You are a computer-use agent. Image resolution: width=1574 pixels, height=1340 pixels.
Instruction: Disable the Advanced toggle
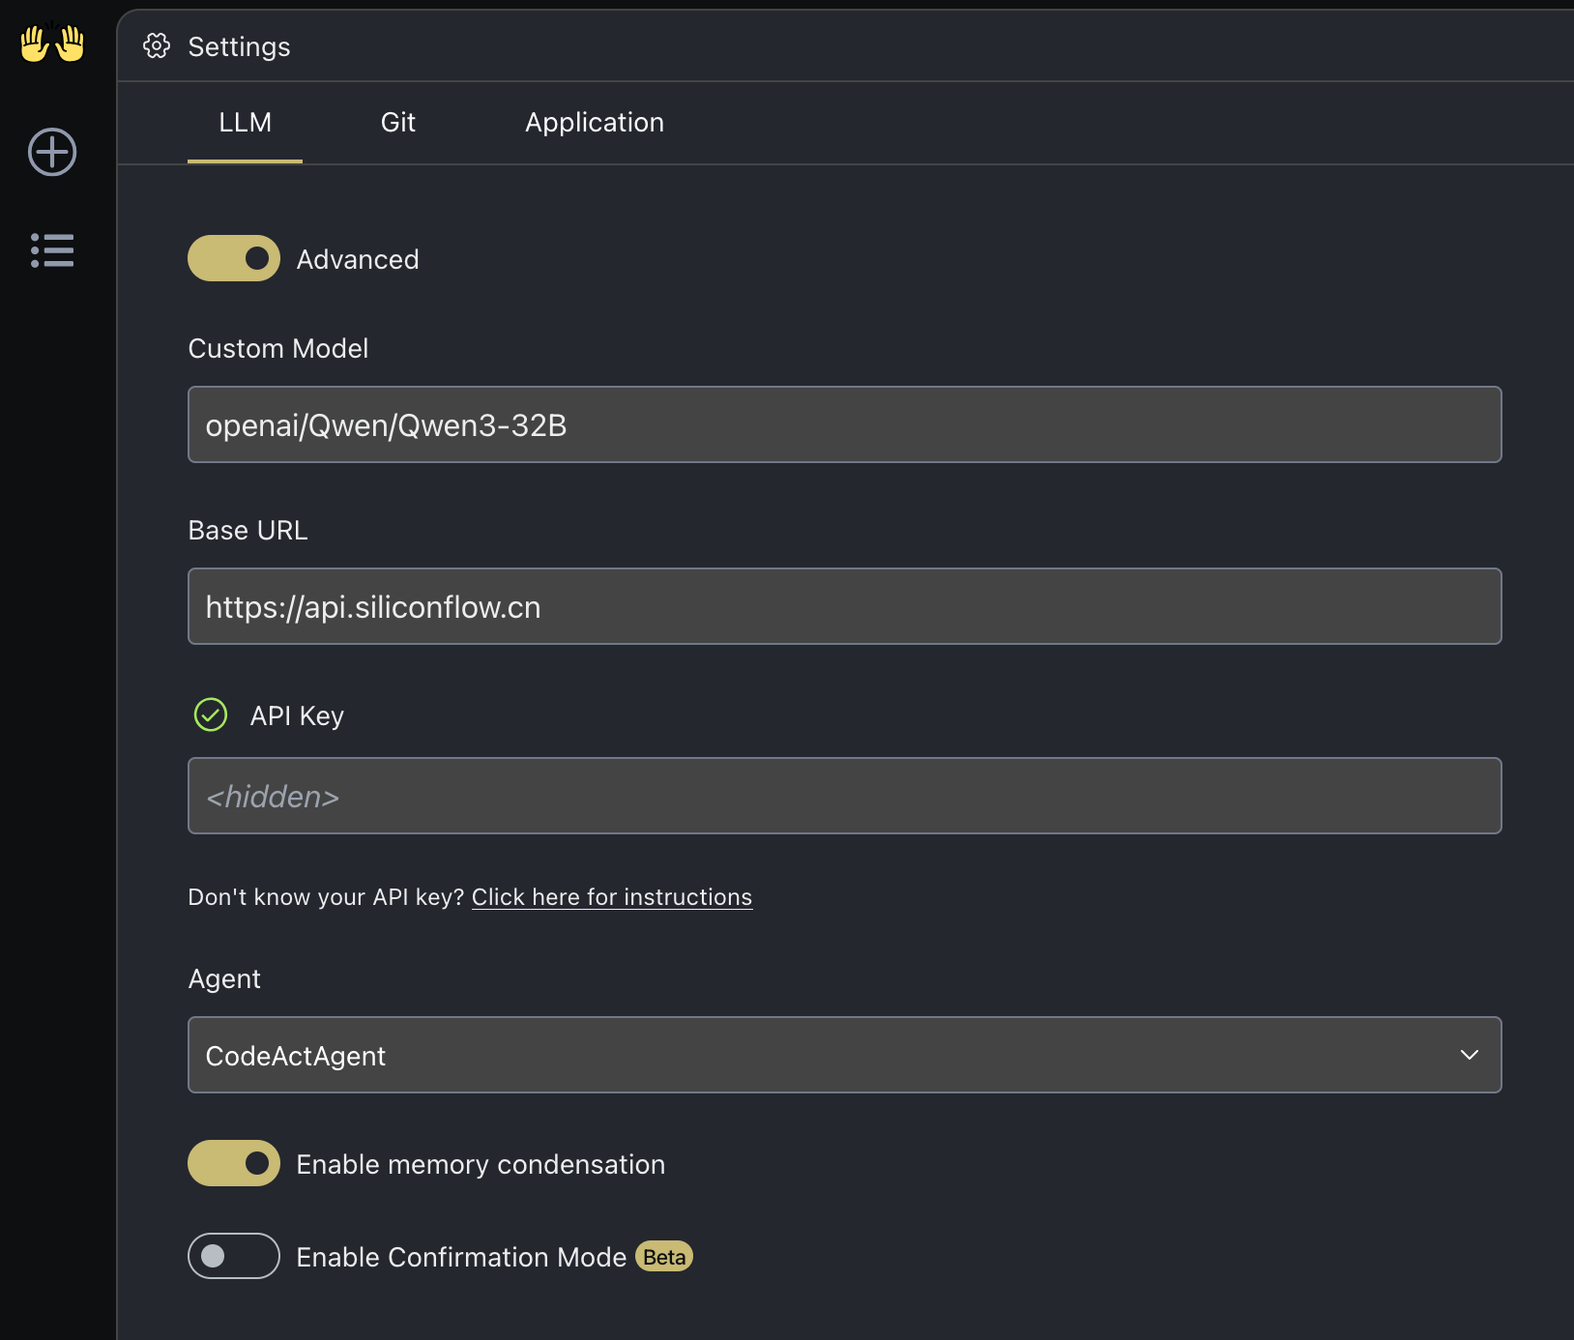[x=234, y=258]
